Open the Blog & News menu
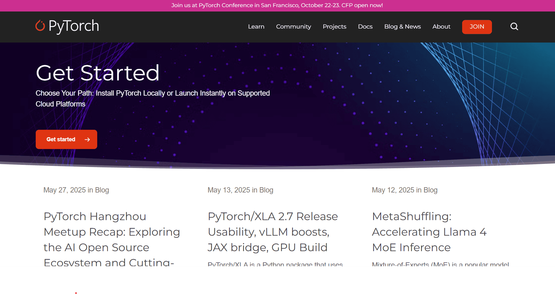 (x=402, y=27)
